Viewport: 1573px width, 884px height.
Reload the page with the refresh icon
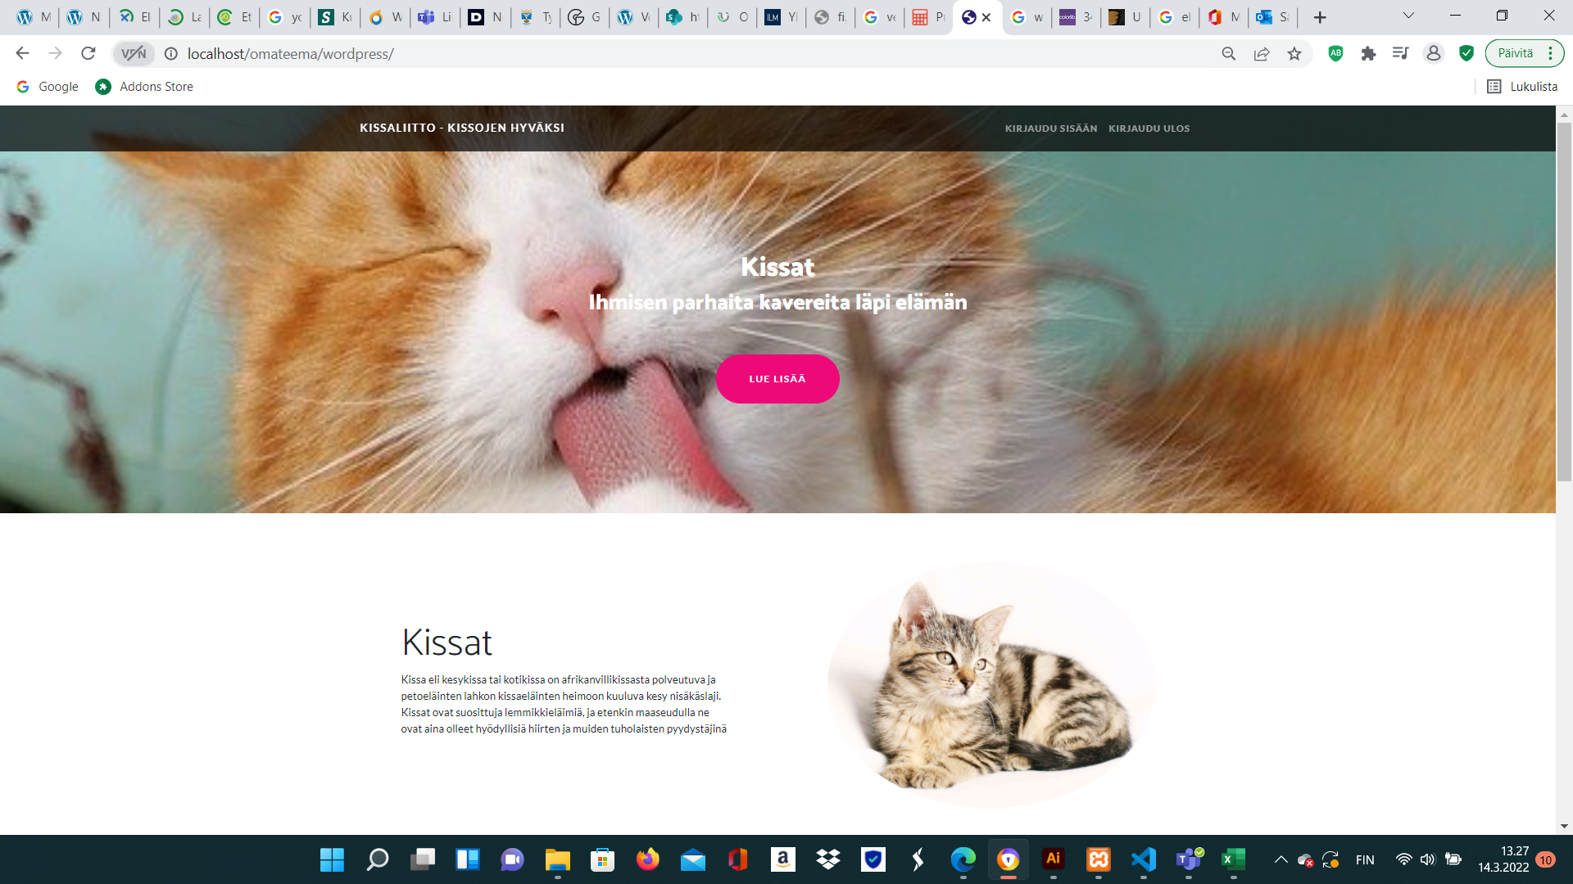click(x=88, y=53)
